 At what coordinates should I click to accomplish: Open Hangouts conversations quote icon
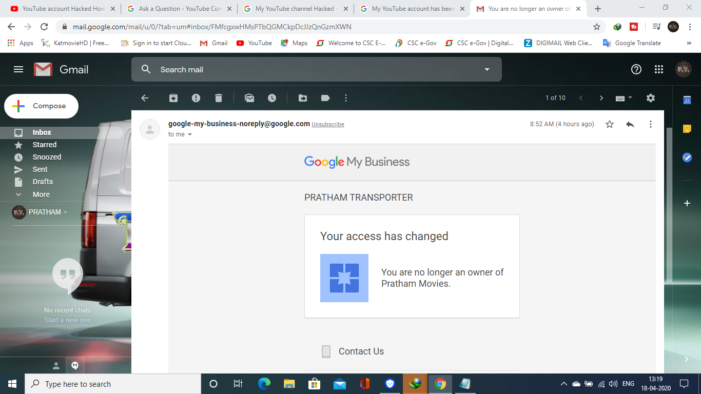[75, 366]
